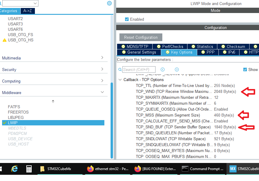The width and height of the screenshot is (259, 181).
Task: Toggle the LWIP Enabled checkbox
Action: (127, 19)
